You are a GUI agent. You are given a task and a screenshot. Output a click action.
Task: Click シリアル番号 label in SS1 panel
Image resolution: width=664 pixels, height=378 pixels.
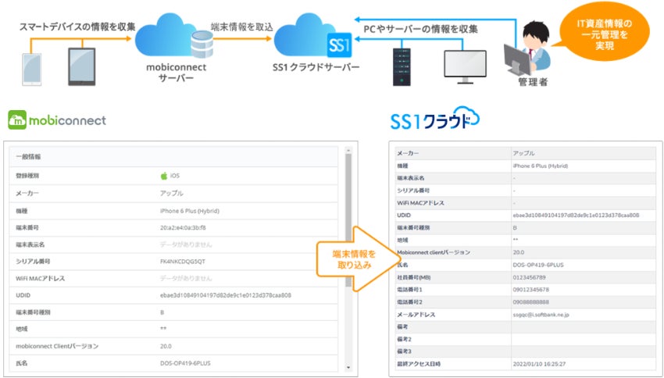coord(413,191)
